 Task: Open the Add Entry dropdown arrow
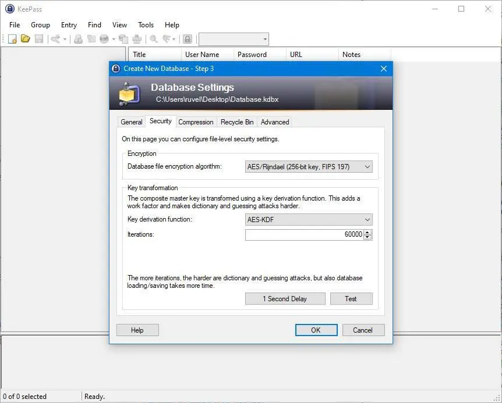[65, 40]
